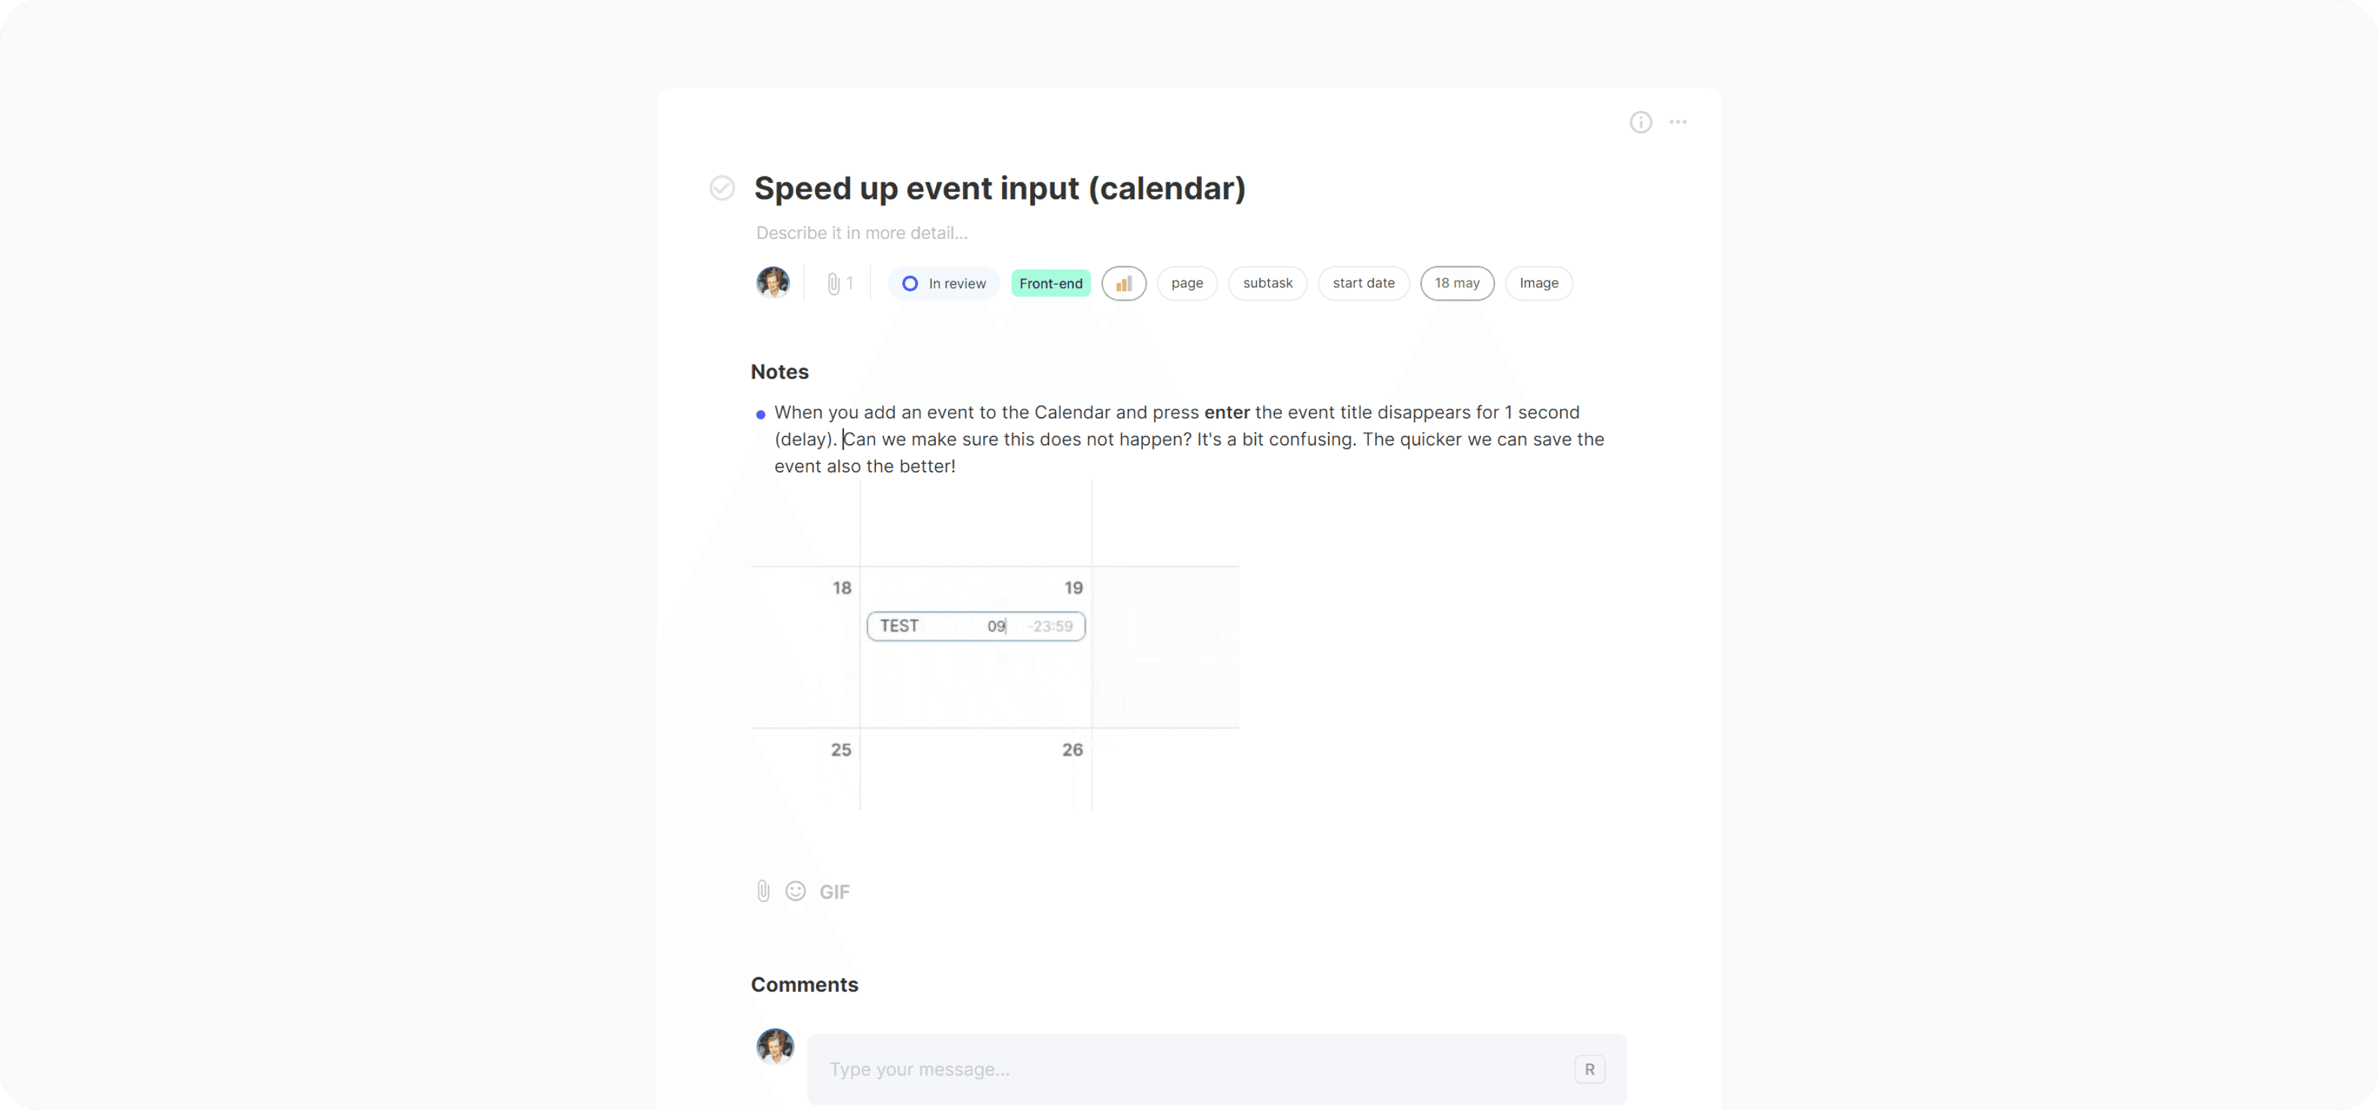2378x1110 pixels.
Task: Open the priority bar chart icon
Action: coord(1124,283)
